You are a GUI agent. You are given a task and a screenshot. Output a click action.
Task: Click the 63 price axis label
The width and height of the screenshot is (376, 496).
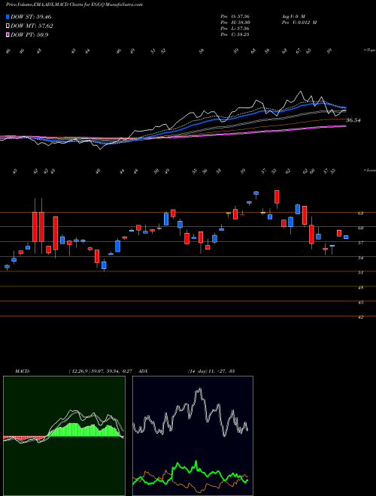tap(360, 213)
